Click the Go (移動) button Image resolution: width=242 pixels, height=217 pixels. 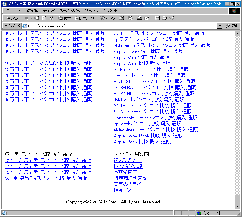pyautogui.click(x=232, y=26)
